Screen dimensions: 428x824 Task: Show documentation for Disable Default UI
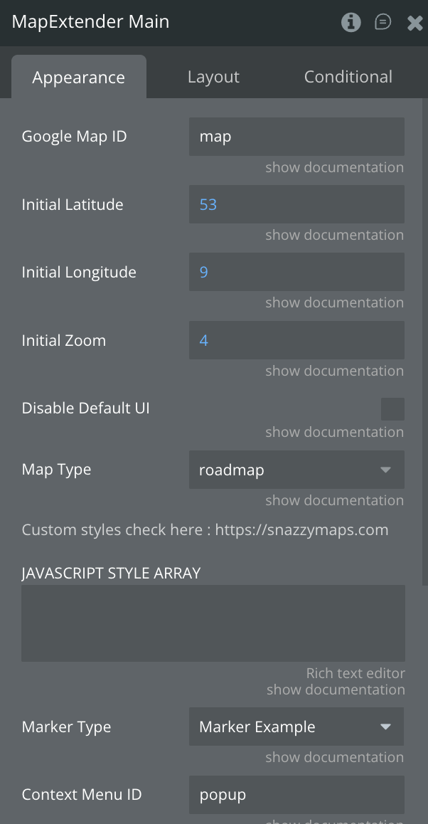334,432
